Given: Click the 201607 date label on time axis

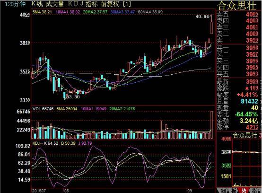Looking at the screenshot, I should point(39,191).
